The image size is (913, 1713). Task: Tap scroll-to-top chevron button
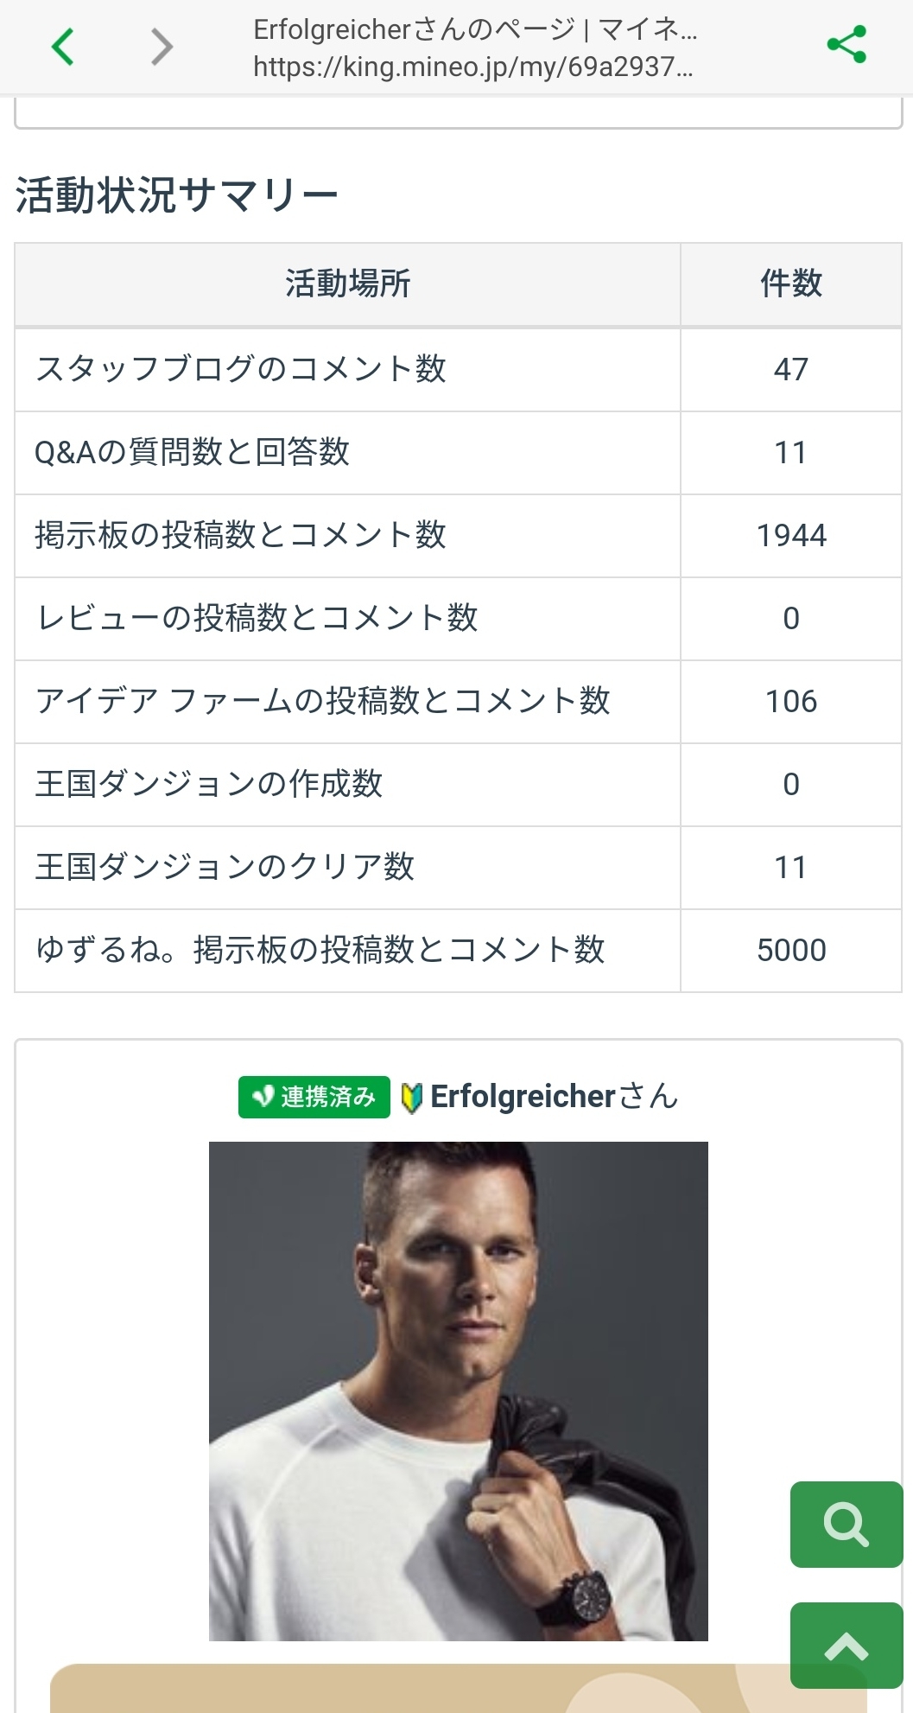point(846,1645)
